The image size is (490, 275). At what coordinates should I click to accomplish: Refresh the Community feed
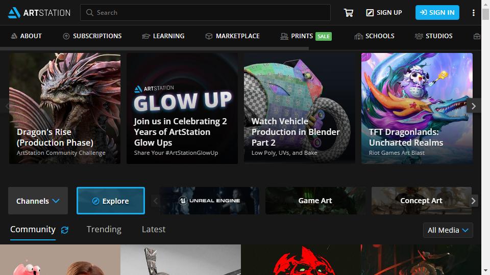point(65,230)
